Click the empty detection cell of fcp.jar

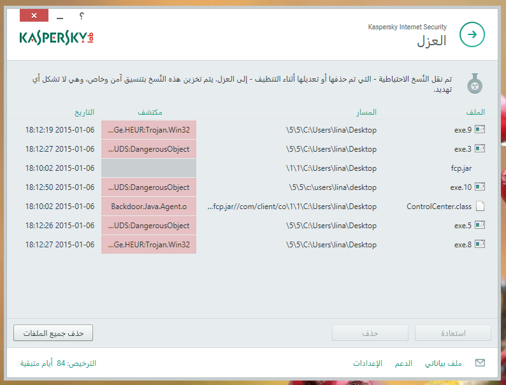click(x=148, y=168)
